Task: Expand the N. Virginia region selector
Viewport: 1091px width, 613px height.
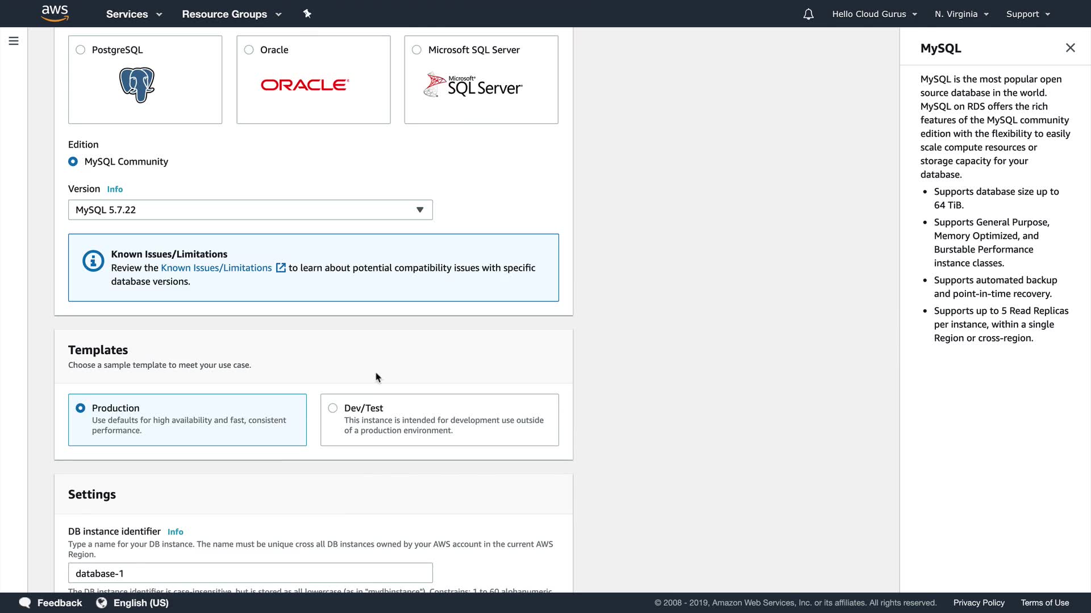Action: [x=961, y=14]
